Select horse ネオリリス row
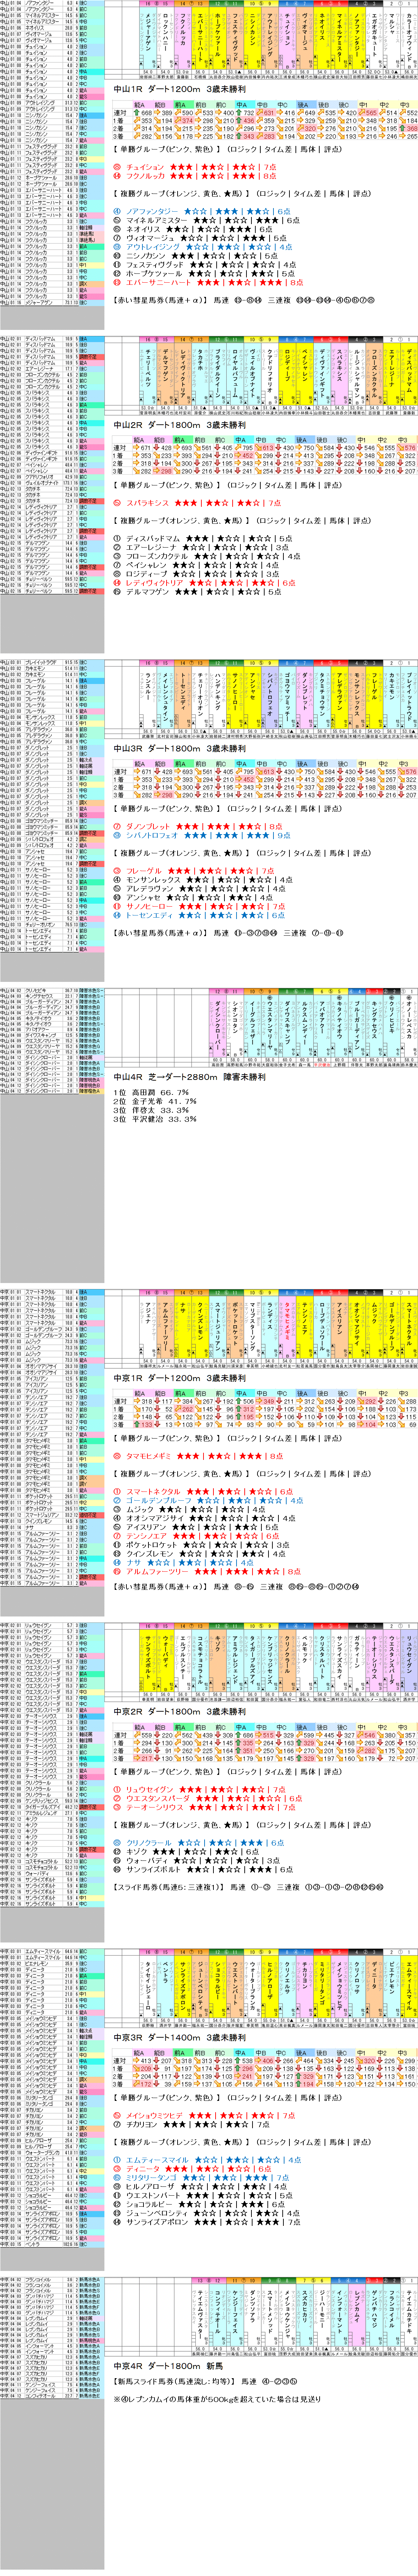 point(192,229)
